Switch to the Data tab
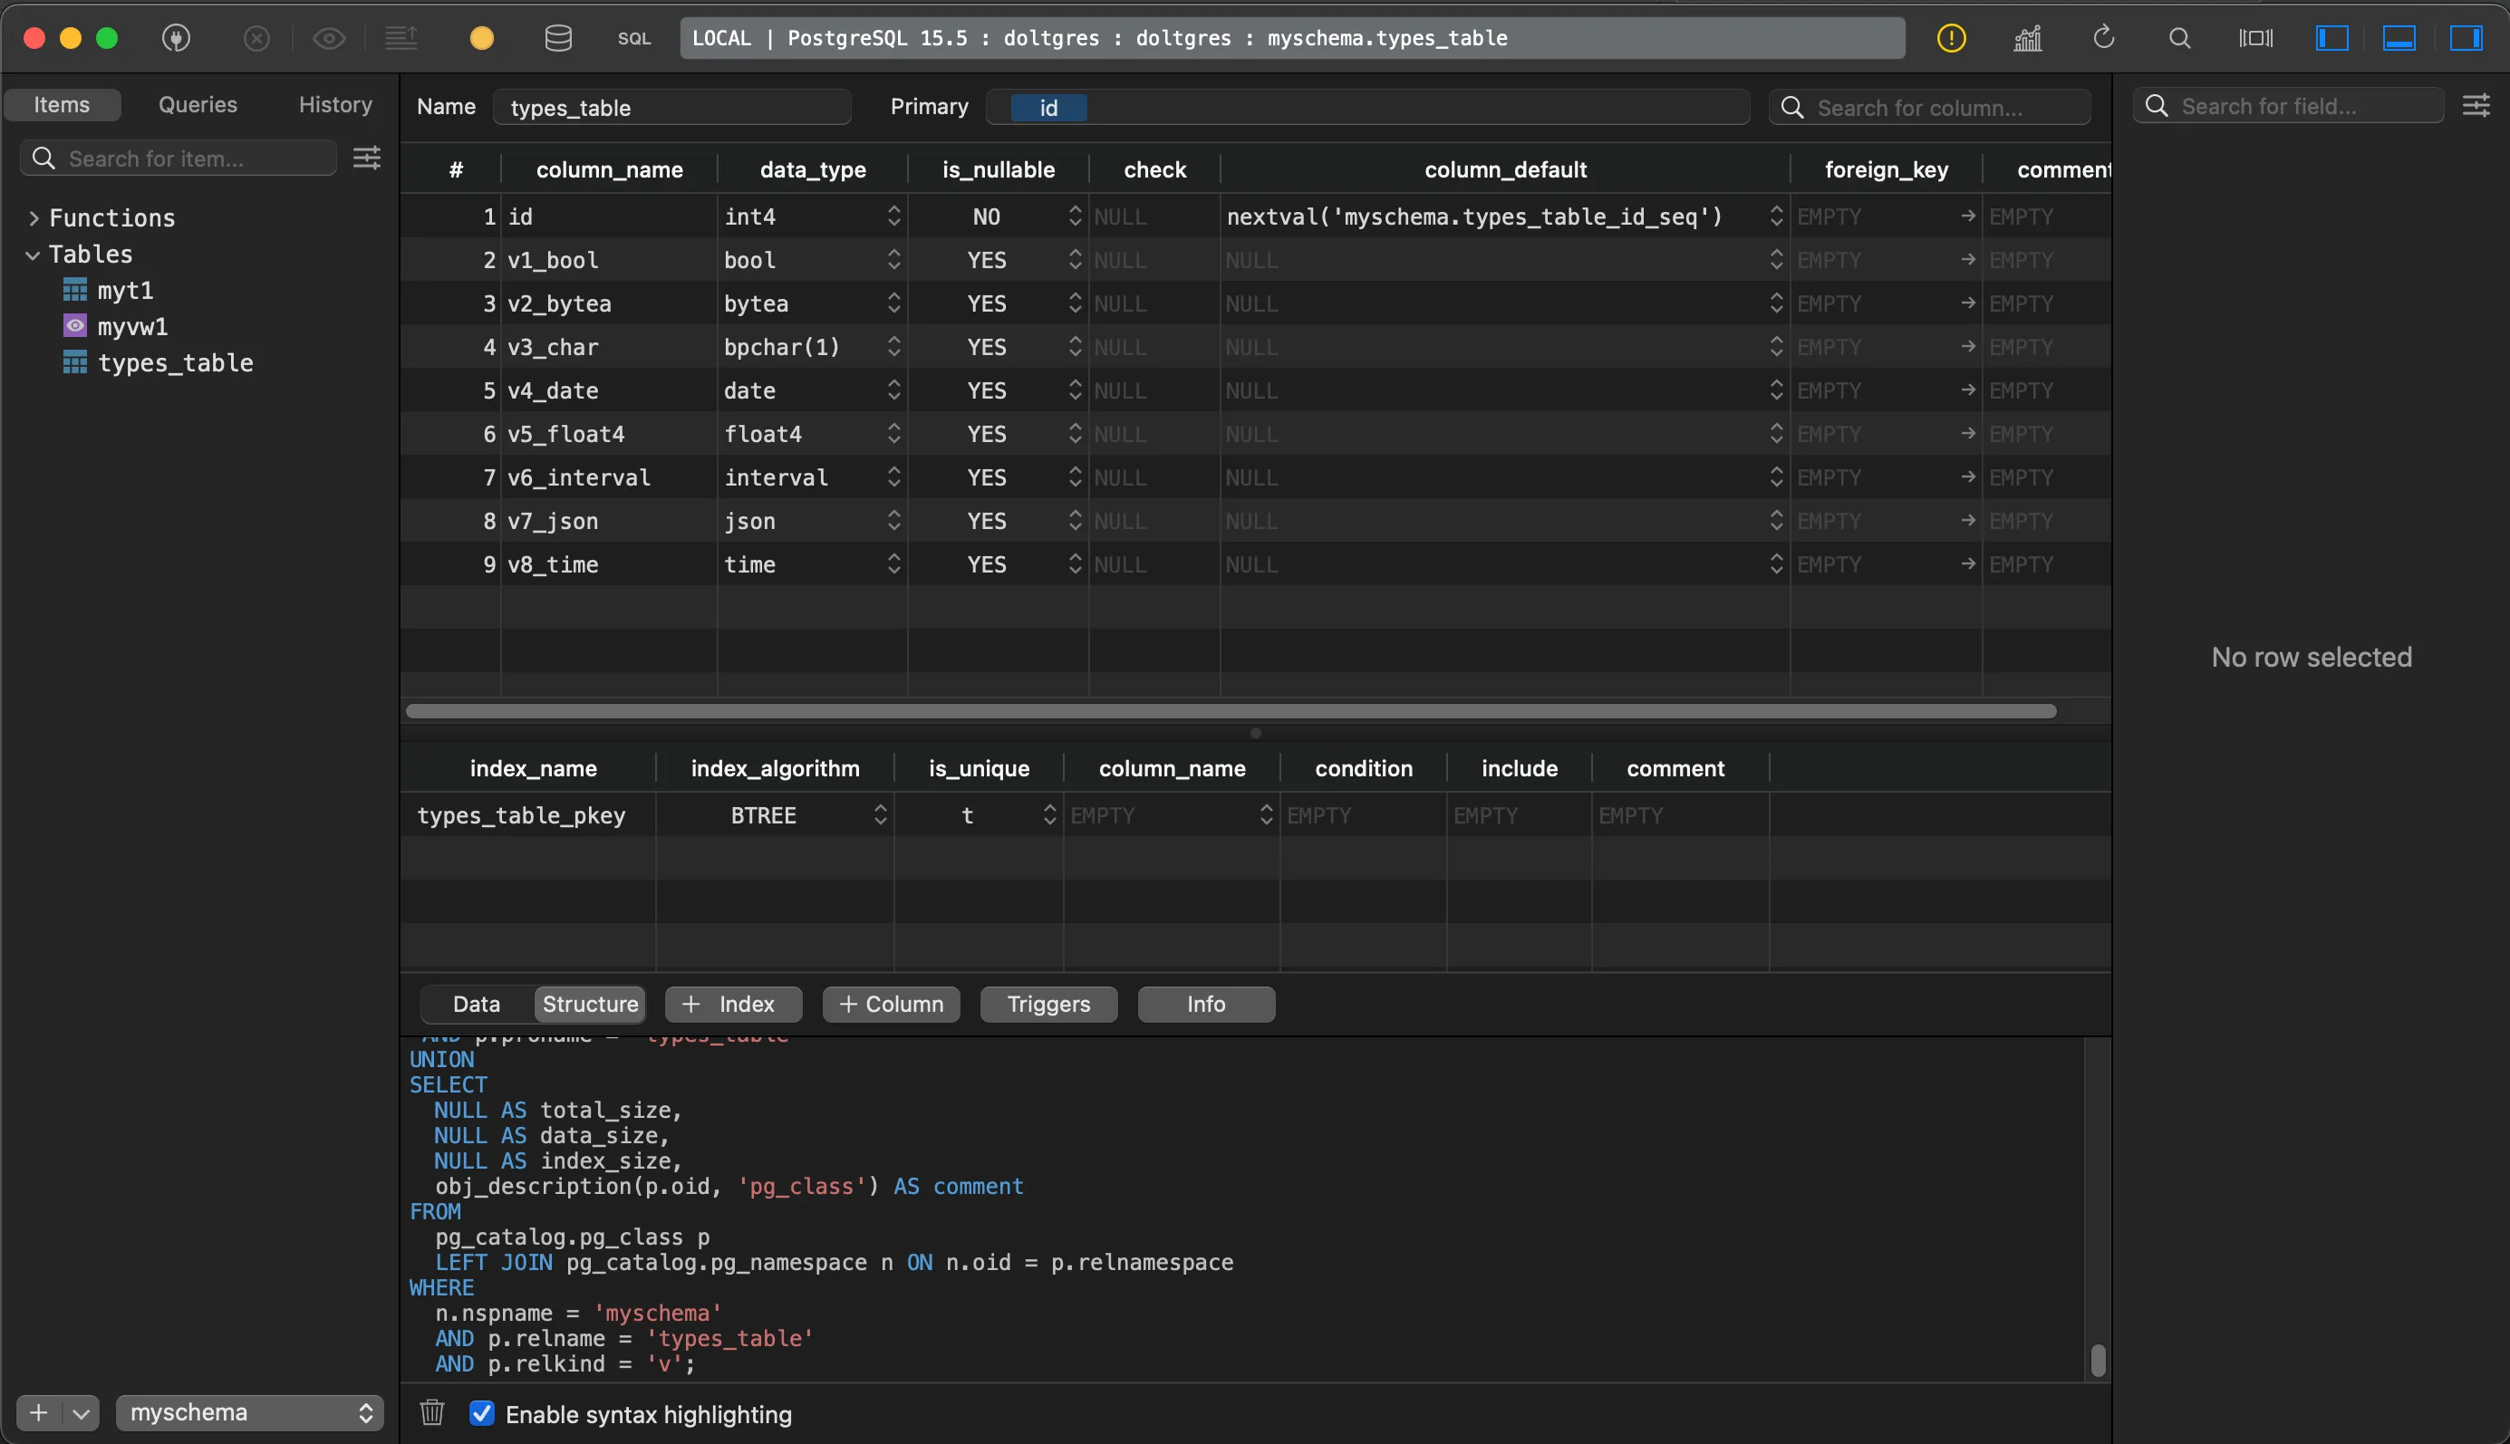 (476, 1004)
